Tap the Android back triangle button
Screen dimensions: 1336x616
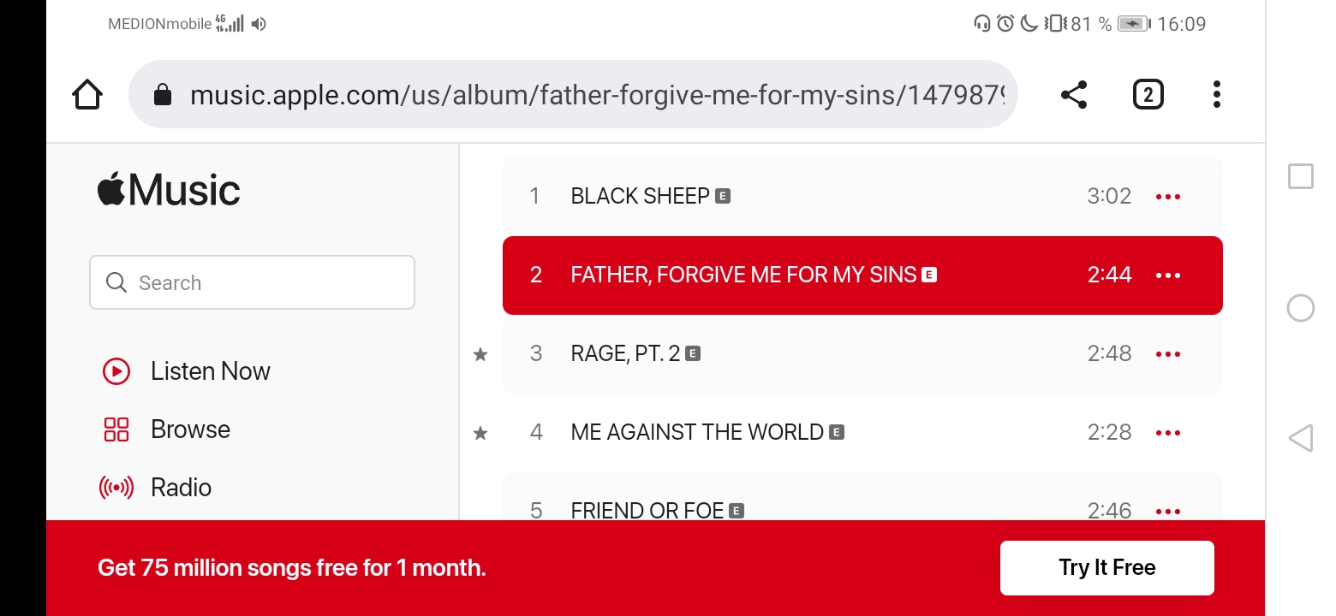pos(1300,439)
